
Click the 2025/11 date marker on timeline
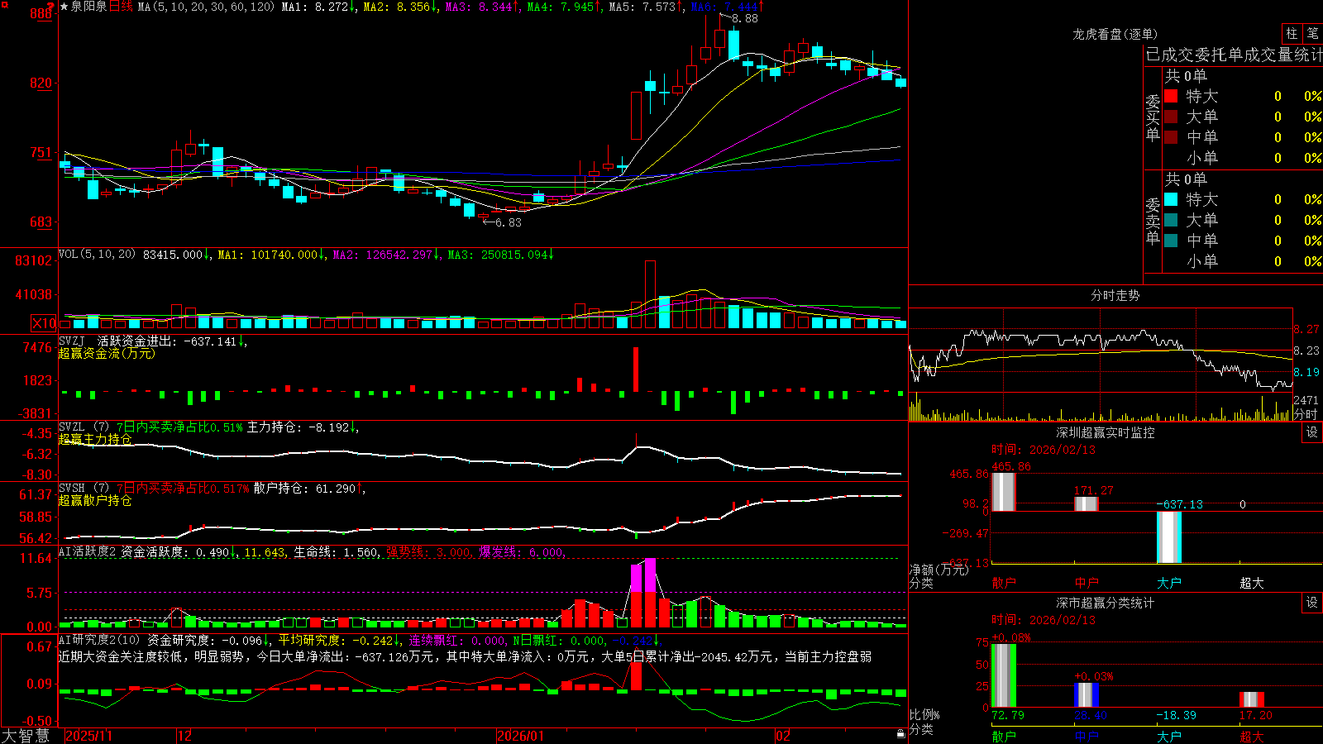(x=88, y=736)
